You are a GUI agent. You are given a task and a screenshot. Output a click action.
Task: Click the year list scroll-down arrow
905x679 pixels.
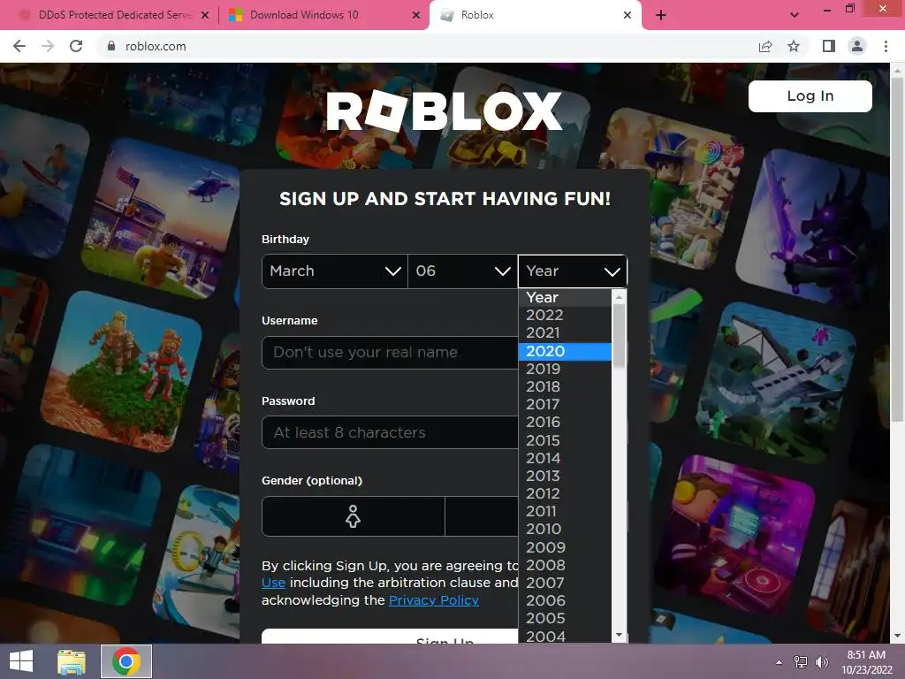[x=619, y=635]
